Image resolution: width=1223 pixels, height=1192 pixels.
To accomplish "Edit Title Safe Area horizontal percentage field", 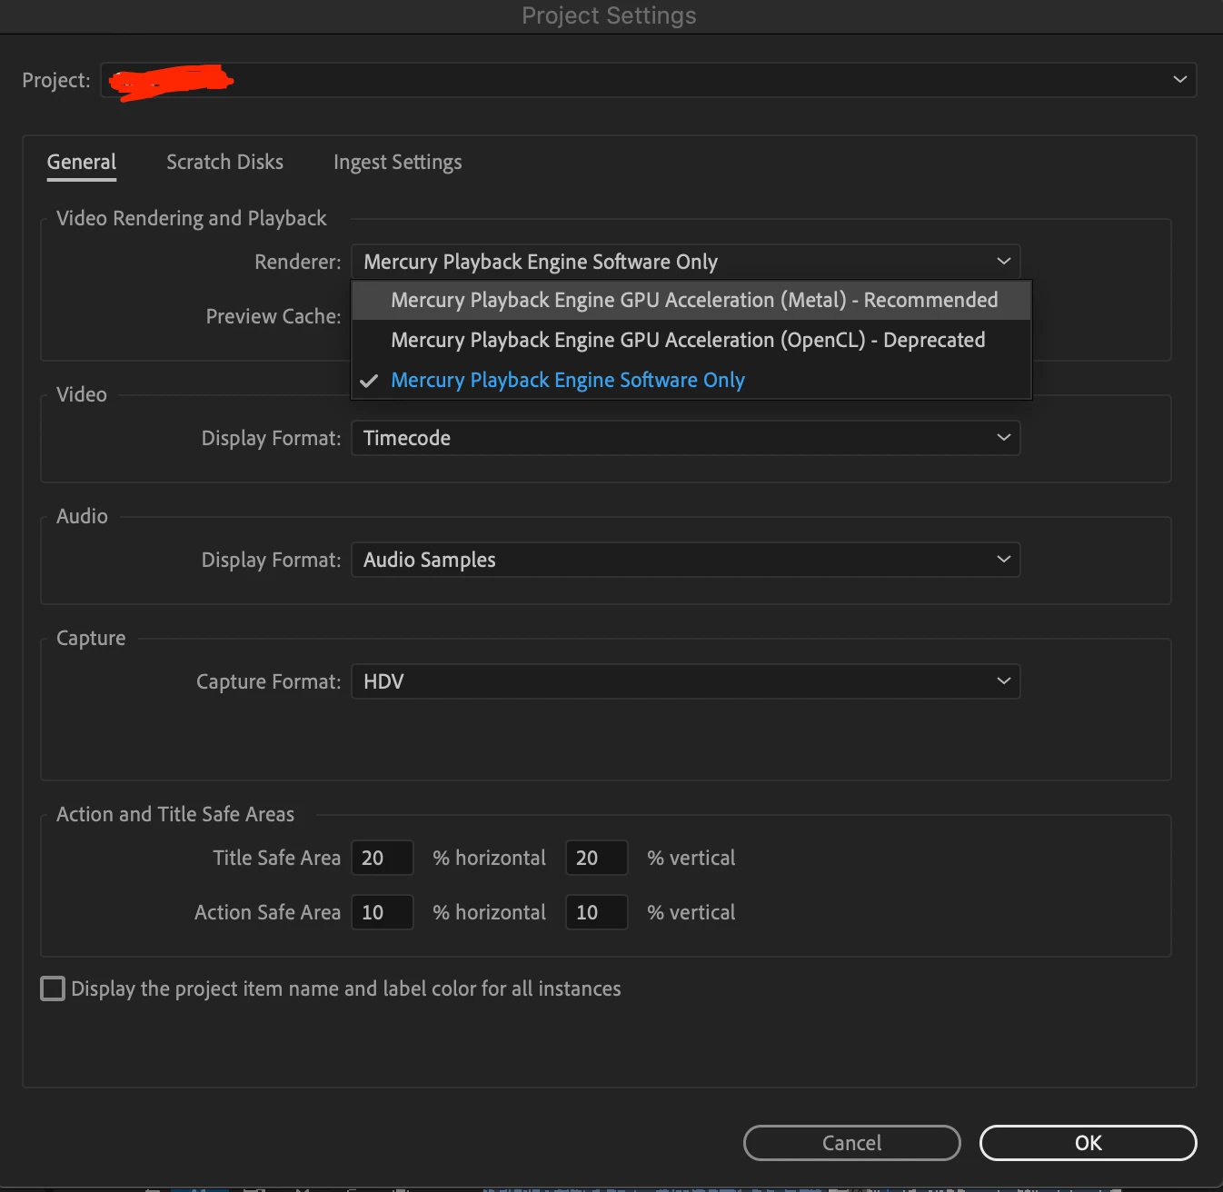I will [x=383, y=858].
